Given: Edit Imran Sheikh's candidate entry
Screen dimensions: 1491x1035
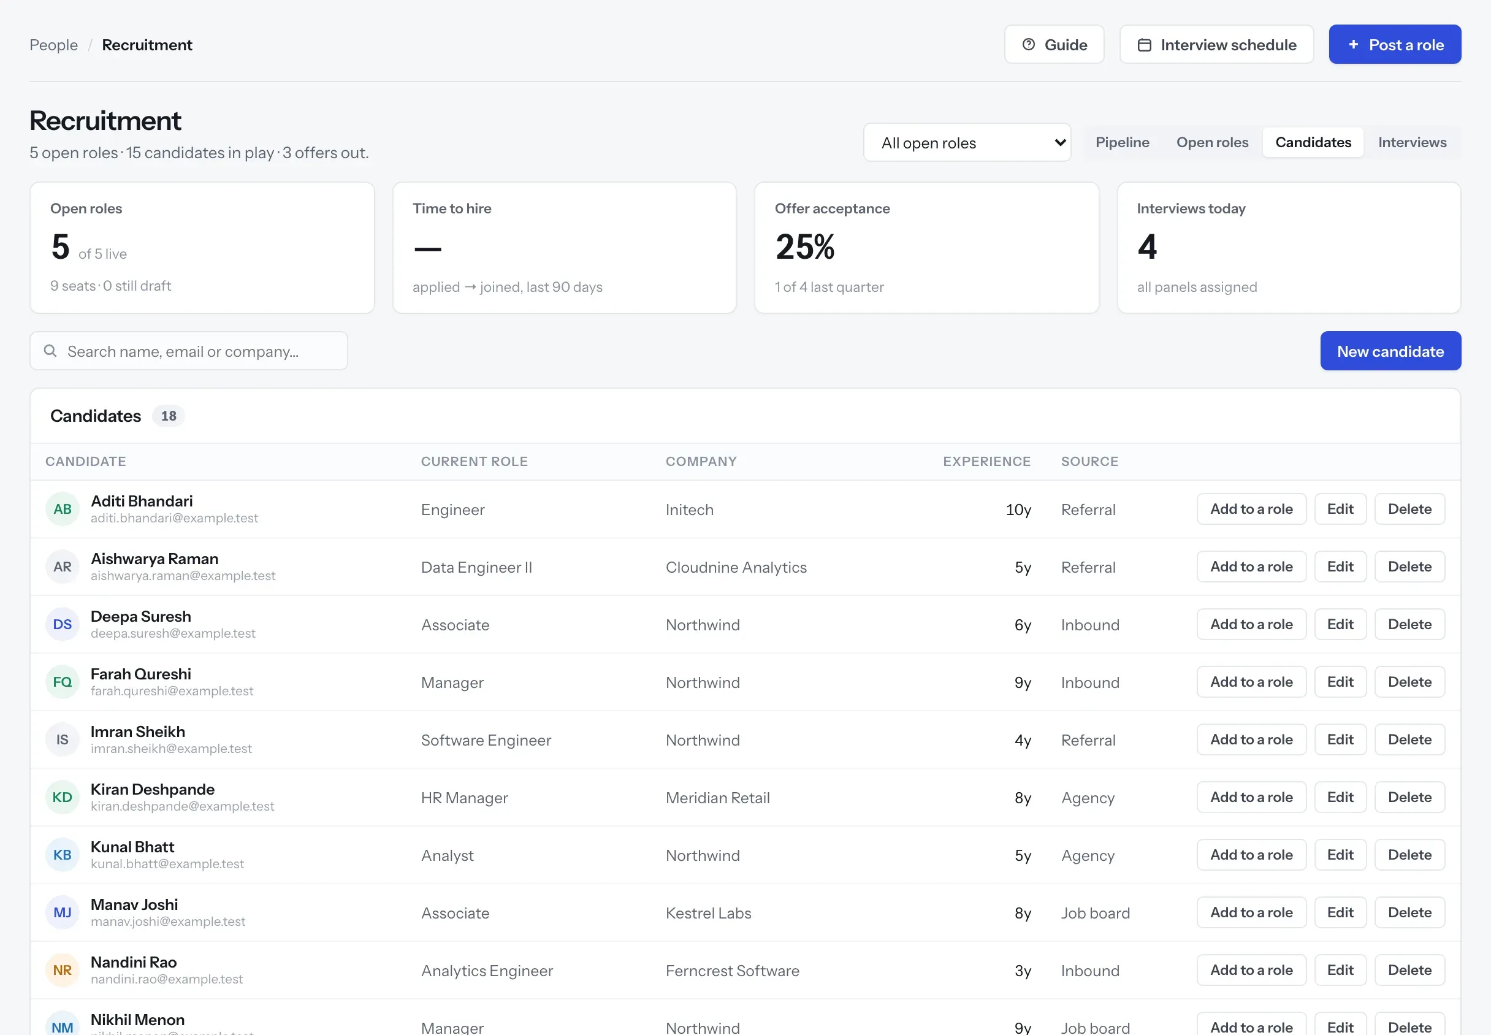Looking at the screenshot, I should point(1340,739).
